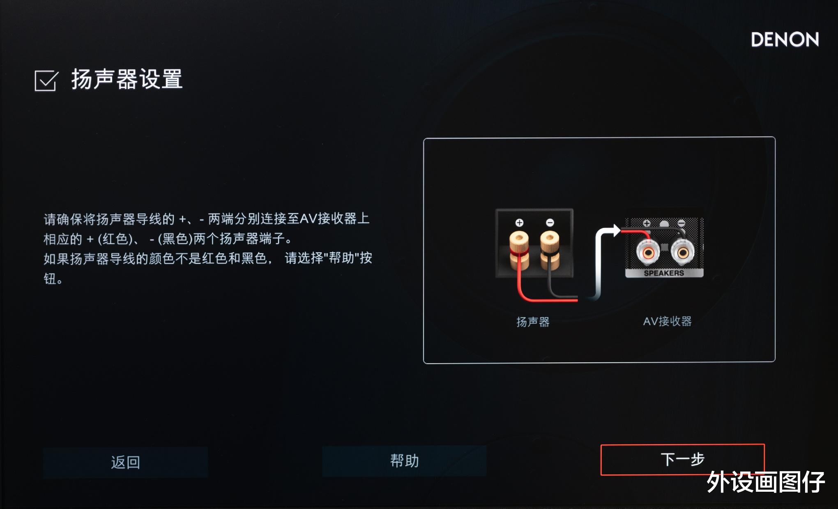Click the minus symbol above speaker terminal
Screen dimensions: 838x509
[550, 223]
